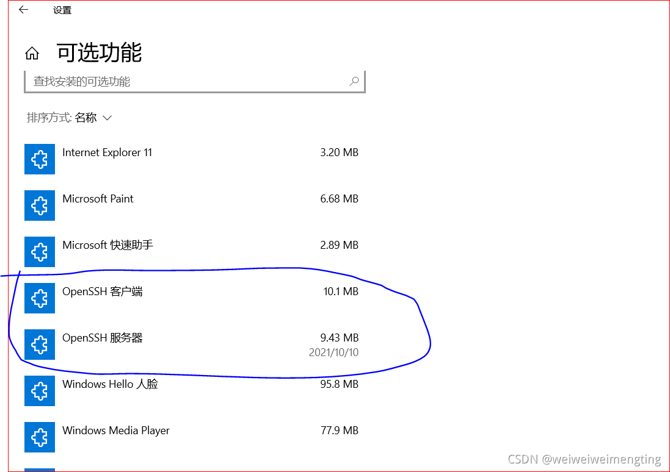The height and width of the screenshot is (472, 670).
Task: Click the search magnifier icon
Action: pyautogui.click(x=354, y=81)
